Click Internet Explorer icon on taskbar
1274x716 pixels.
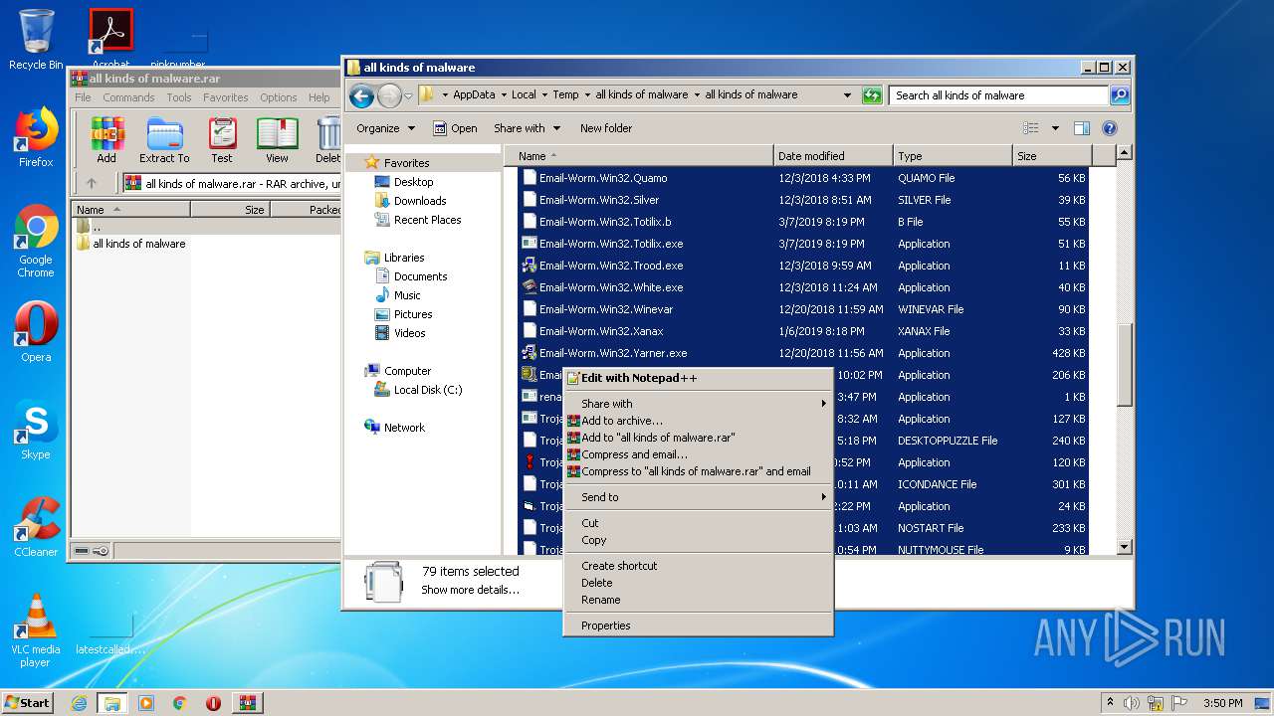[x=79, y=703]
